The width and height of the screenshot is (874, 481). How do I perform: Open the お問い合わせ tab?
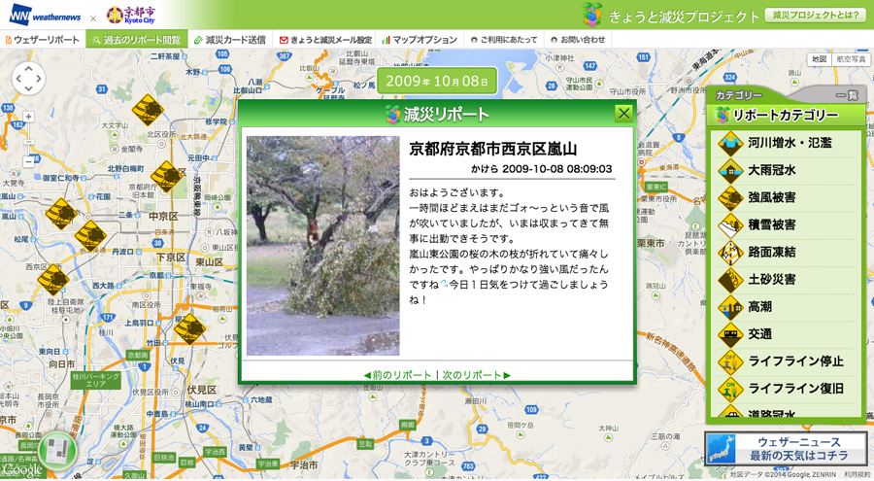pos(578,40)
